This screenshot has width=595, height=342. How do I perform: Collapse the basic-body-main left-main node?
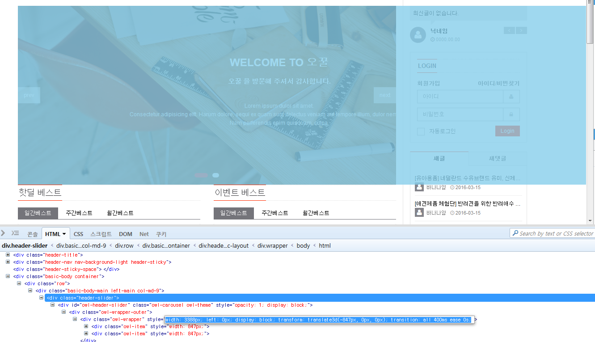pos(30,290)
